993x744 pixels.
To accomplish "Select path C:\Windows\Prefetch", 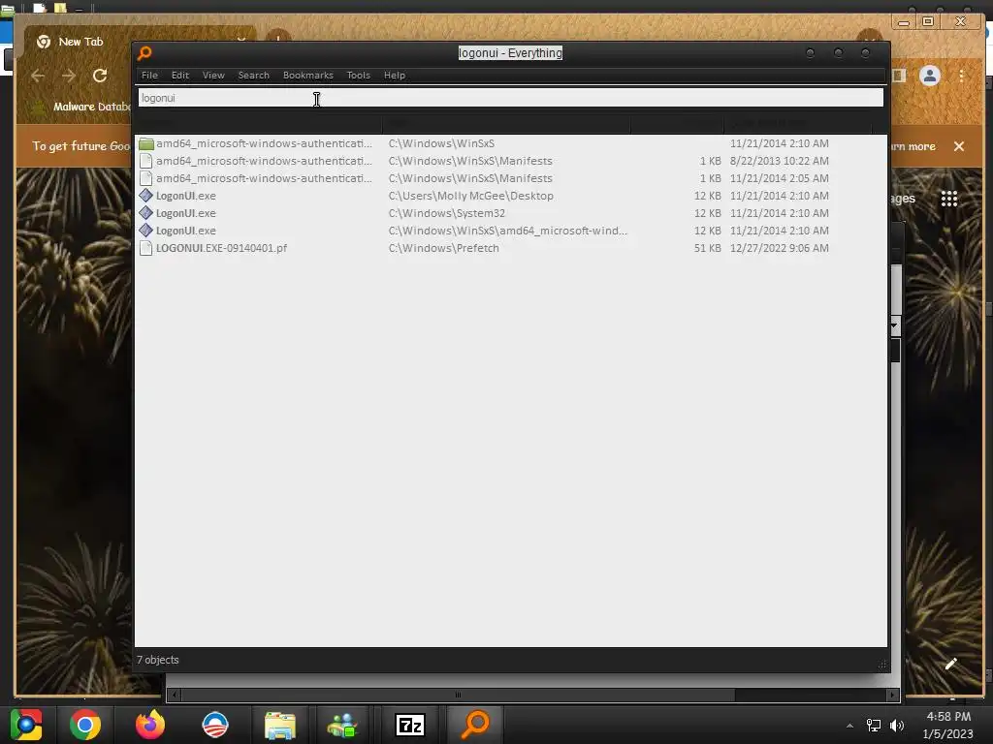I will pyautogui.click(x=443, y=248).
